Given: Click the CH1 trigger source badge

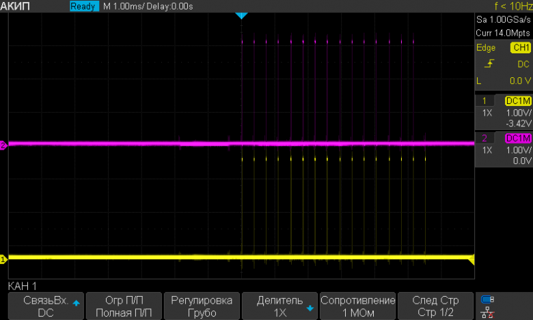Looking at the screenshot, I should pyautogui.click(x=521, y=48).
